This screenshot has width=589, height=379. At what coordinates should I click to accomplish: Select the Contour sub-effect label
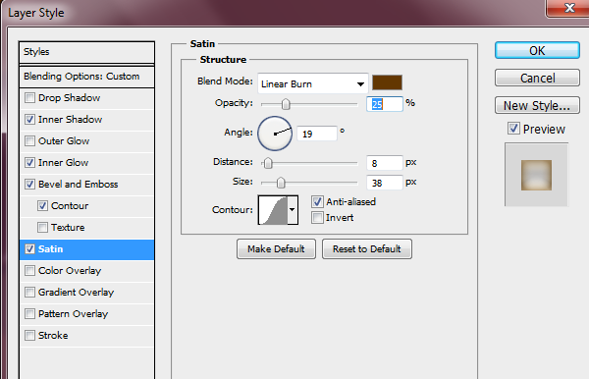click(70, 206)
